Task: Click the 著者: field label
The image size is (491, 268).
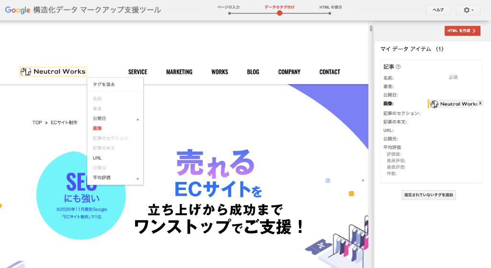Action: coord(388,86)
